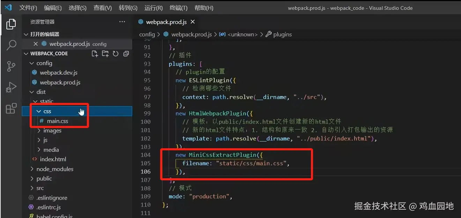This screenshot has height=218, width=461.
Task: Collapse the static folder
Action: click(36, 102)
